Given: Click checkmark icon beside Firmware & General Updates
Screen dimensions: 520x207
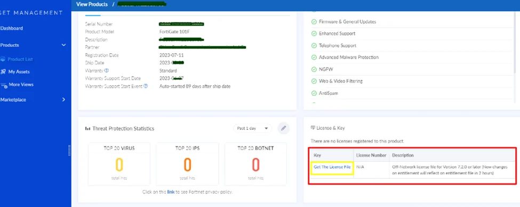Looking at the screenshot, I should [314, 22].
